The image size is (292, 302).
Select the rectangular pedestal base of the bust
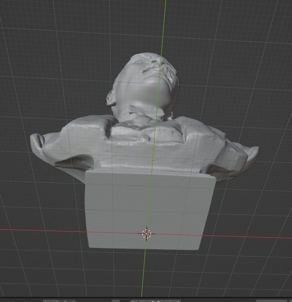(x=149, y=209)
